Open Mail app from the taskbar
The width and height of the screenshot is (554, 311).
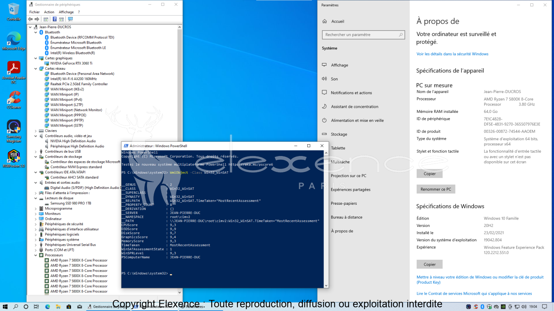[79, 307]
